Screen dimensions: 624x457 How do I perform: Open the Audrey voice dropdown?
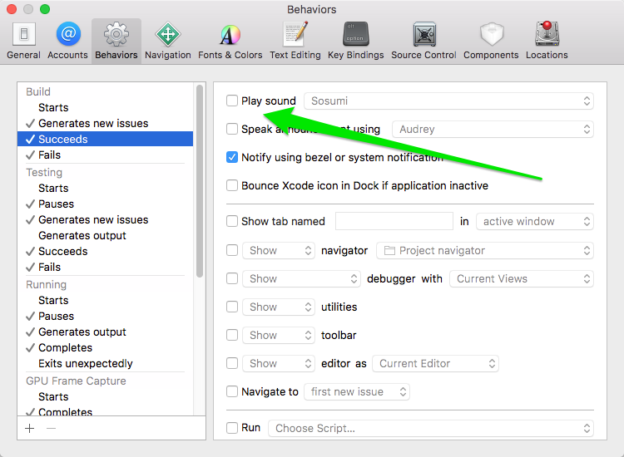tap(493, 129)
